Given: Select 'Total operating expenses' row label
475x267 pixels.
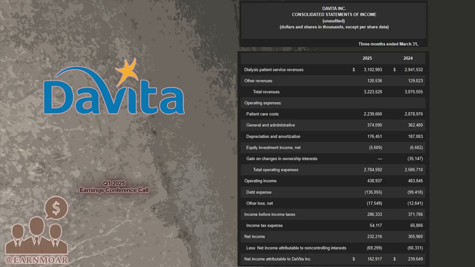Looking at the screenshot, I should (x=276, y=170).
